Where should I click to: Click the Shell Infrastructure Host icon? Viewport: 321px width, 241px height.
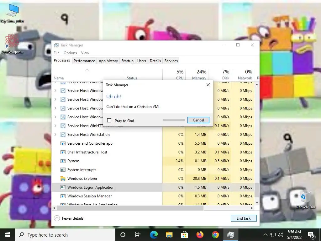point(63,152)
